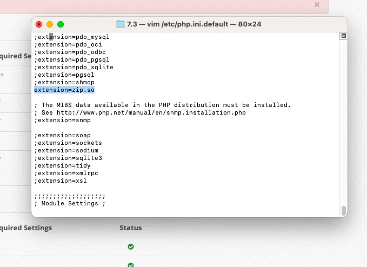The height and width of the screenshot is (267, 367).
Task: Click the ;extension=sockets line
Action: [68, 143]
